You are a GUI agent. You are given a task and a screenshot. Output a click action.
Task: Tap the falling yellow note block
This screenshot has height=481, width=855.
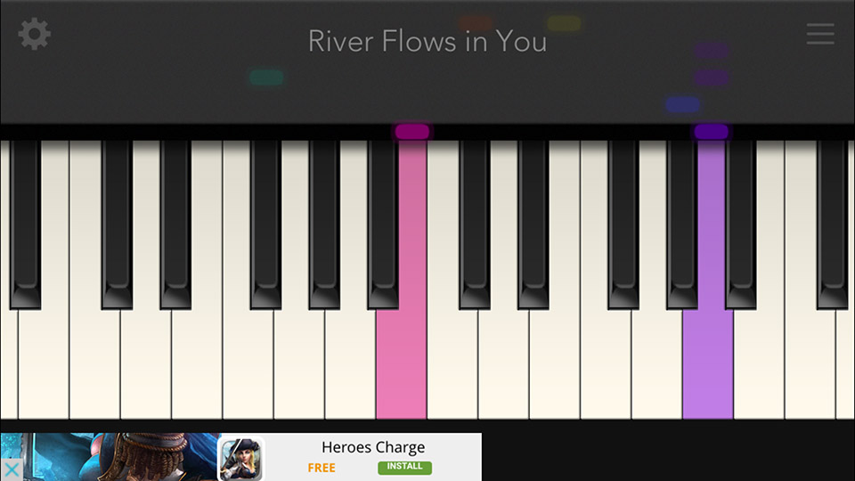[x=564, y=23]
